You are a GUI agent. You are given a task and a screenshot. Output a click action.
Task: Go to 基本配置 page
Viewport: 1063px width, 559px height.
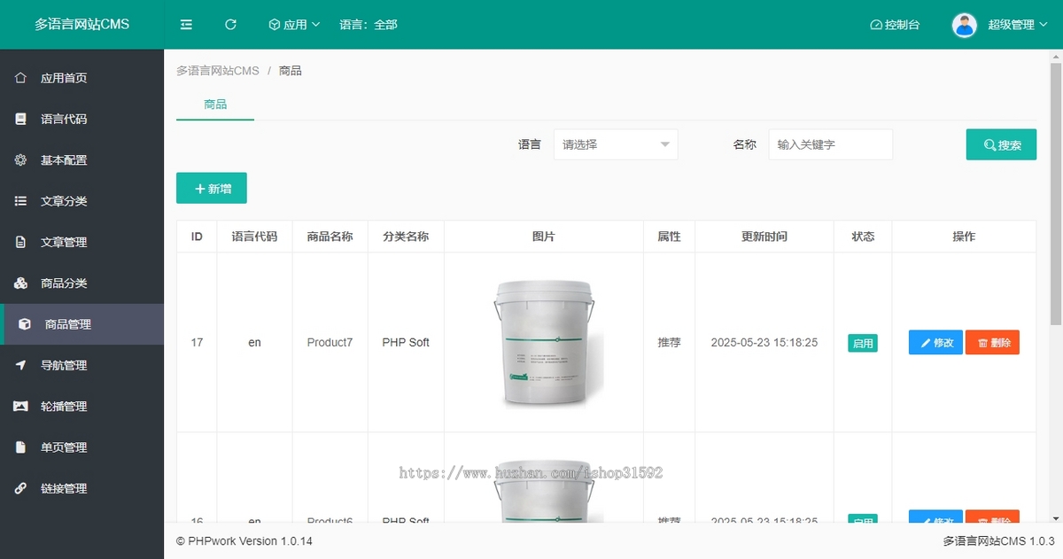[81, 160]
